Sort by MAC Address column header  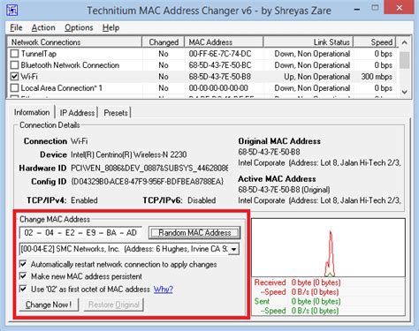pos(224,42)
